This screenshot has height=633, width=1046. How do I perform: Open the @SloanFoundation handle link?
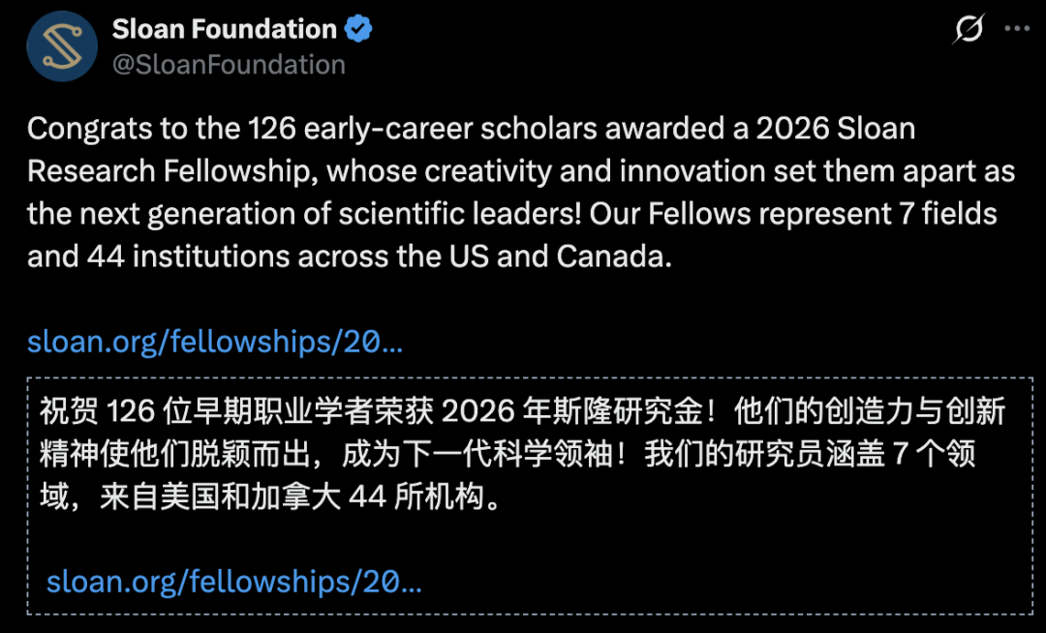(x=229, y=64)
